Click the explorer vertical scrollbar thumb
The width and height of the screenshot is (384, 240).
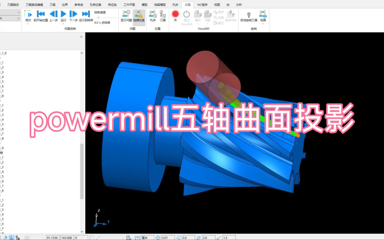(x=82, y=171)
